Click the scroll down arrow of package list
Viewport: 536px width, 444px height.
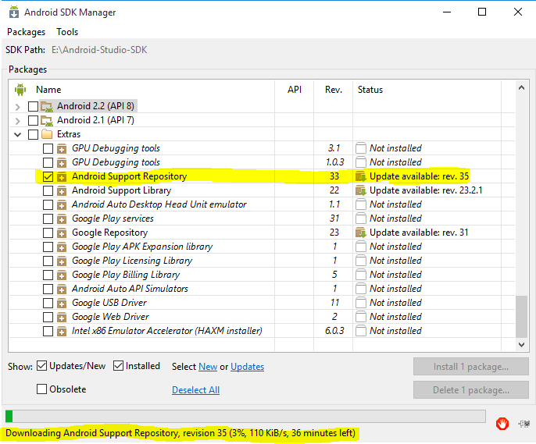pyautogui.click(x=521, y=345)
